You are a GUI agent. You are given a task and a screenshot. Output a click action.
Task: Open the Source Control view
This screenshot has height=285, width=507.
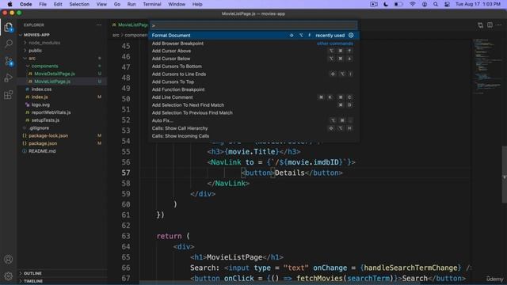pyautogui.click(x=9, y=61)
